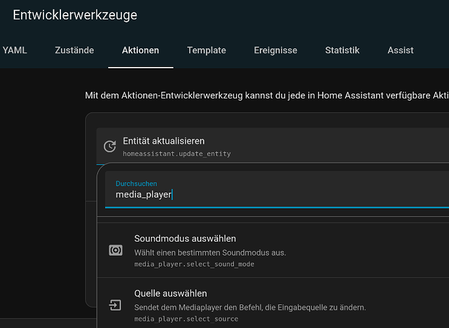449x328 pixels.
Task: Open the Zustände tab
Action: pyautogui.click(x=74, y=51)
